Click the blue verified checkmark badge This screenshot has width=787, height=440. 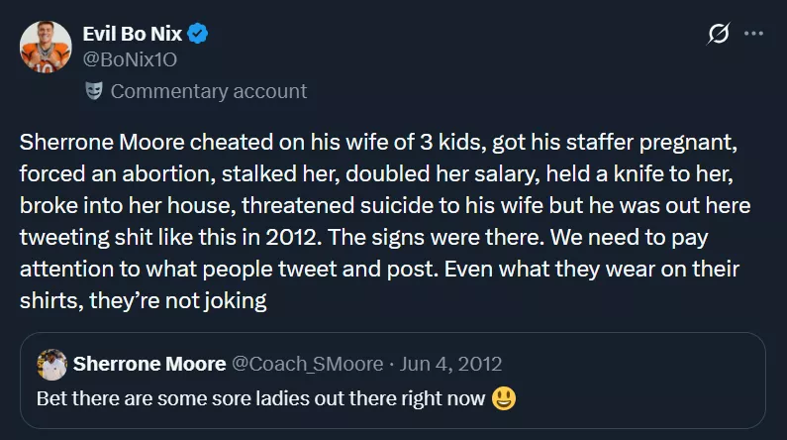point(198,35)
